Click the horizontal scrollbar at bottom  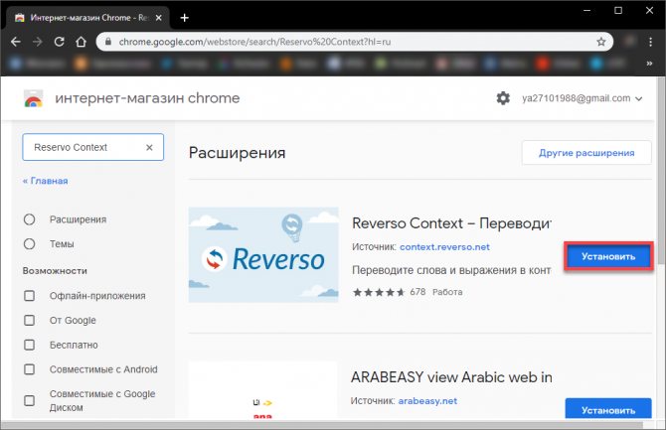tap(323, 424)
